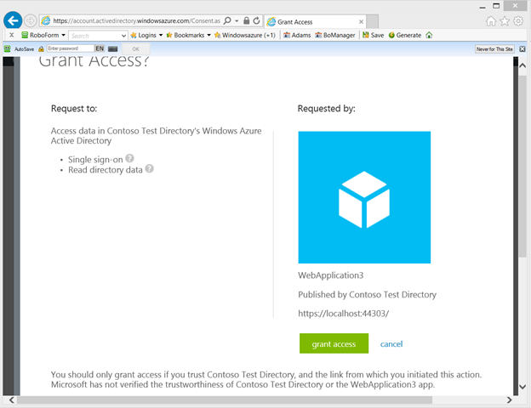Open help icon next to Single sign-on
Viewport: 531px width, 408px height.
[129, 158]
